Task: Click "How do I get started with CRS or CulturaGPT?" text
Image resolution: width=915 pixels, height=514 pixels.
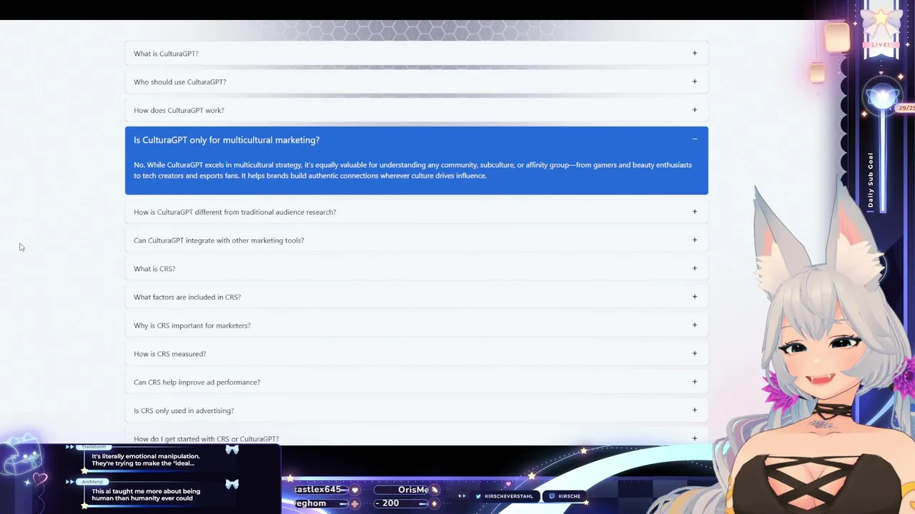Action: (x=206, y=439)
